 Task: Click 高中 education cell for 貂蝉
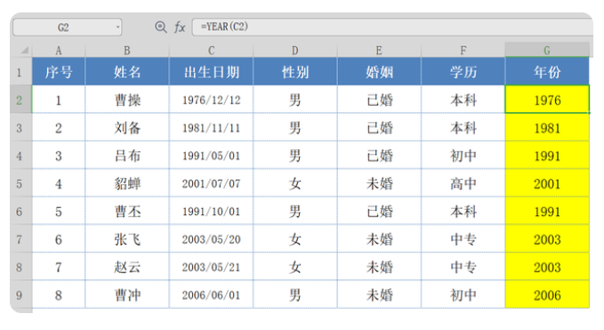pyautogui.click(x=463, y=183)
